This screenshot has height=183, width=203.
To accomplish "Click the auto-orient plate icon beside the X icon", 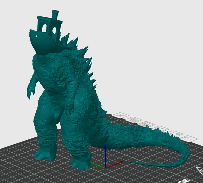I will click(133, 120).
